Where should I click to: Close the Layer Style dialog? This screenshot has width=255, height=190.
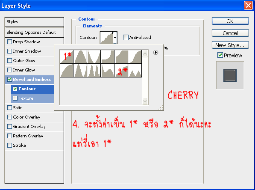point(248,6)
